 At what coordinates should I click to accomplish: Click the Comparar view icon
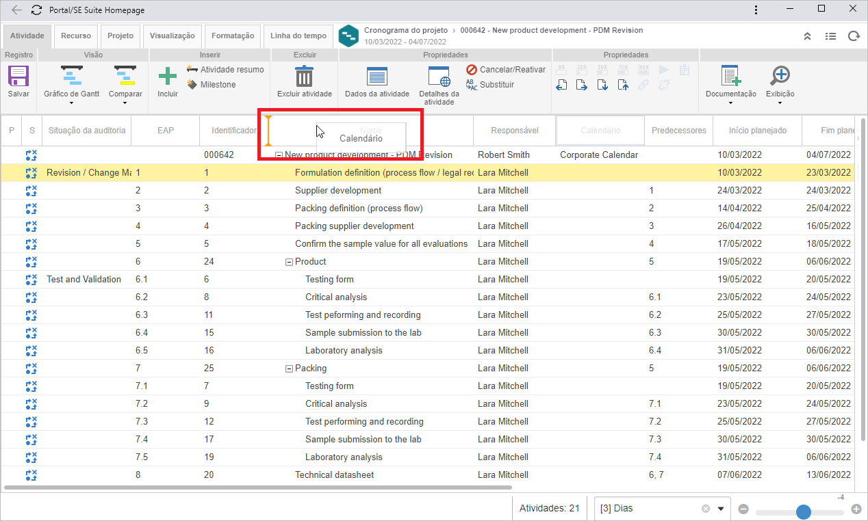click(125, 76)
